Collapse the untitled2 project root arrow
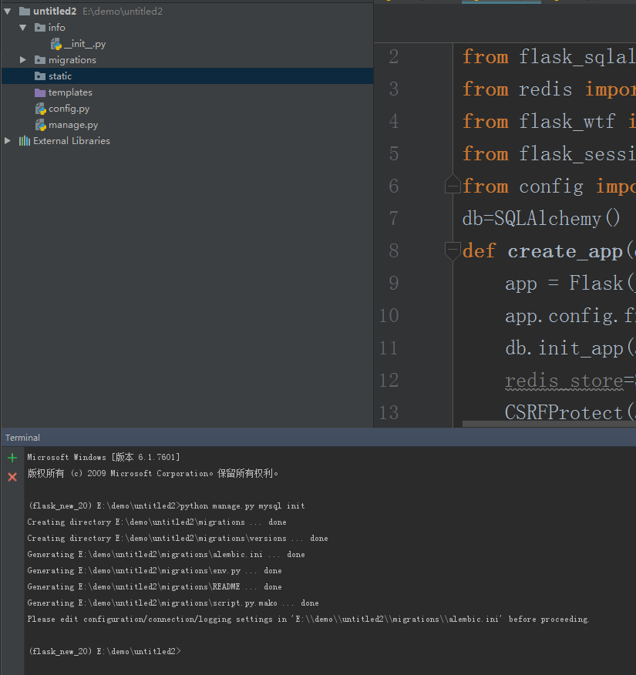Viewport: 636px width, 675px height. pyautogui.click(x=8, y=12)
